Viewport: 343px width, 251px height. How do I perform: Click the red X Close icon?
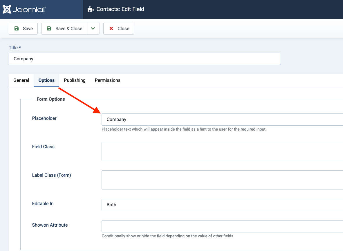pyautogui.click(x=111, y=28)
